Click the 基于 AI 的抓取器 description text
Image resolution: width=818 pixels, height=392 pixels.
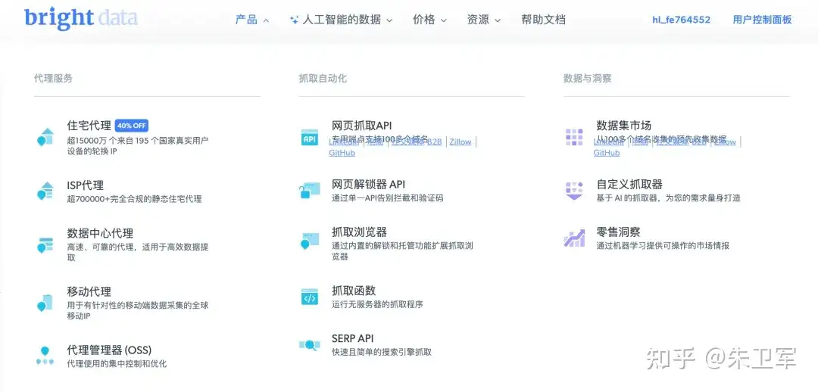pyautogui.click(x=668, y=198)
